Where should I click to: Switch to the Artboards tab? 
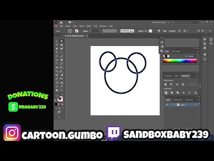[189, 100]
